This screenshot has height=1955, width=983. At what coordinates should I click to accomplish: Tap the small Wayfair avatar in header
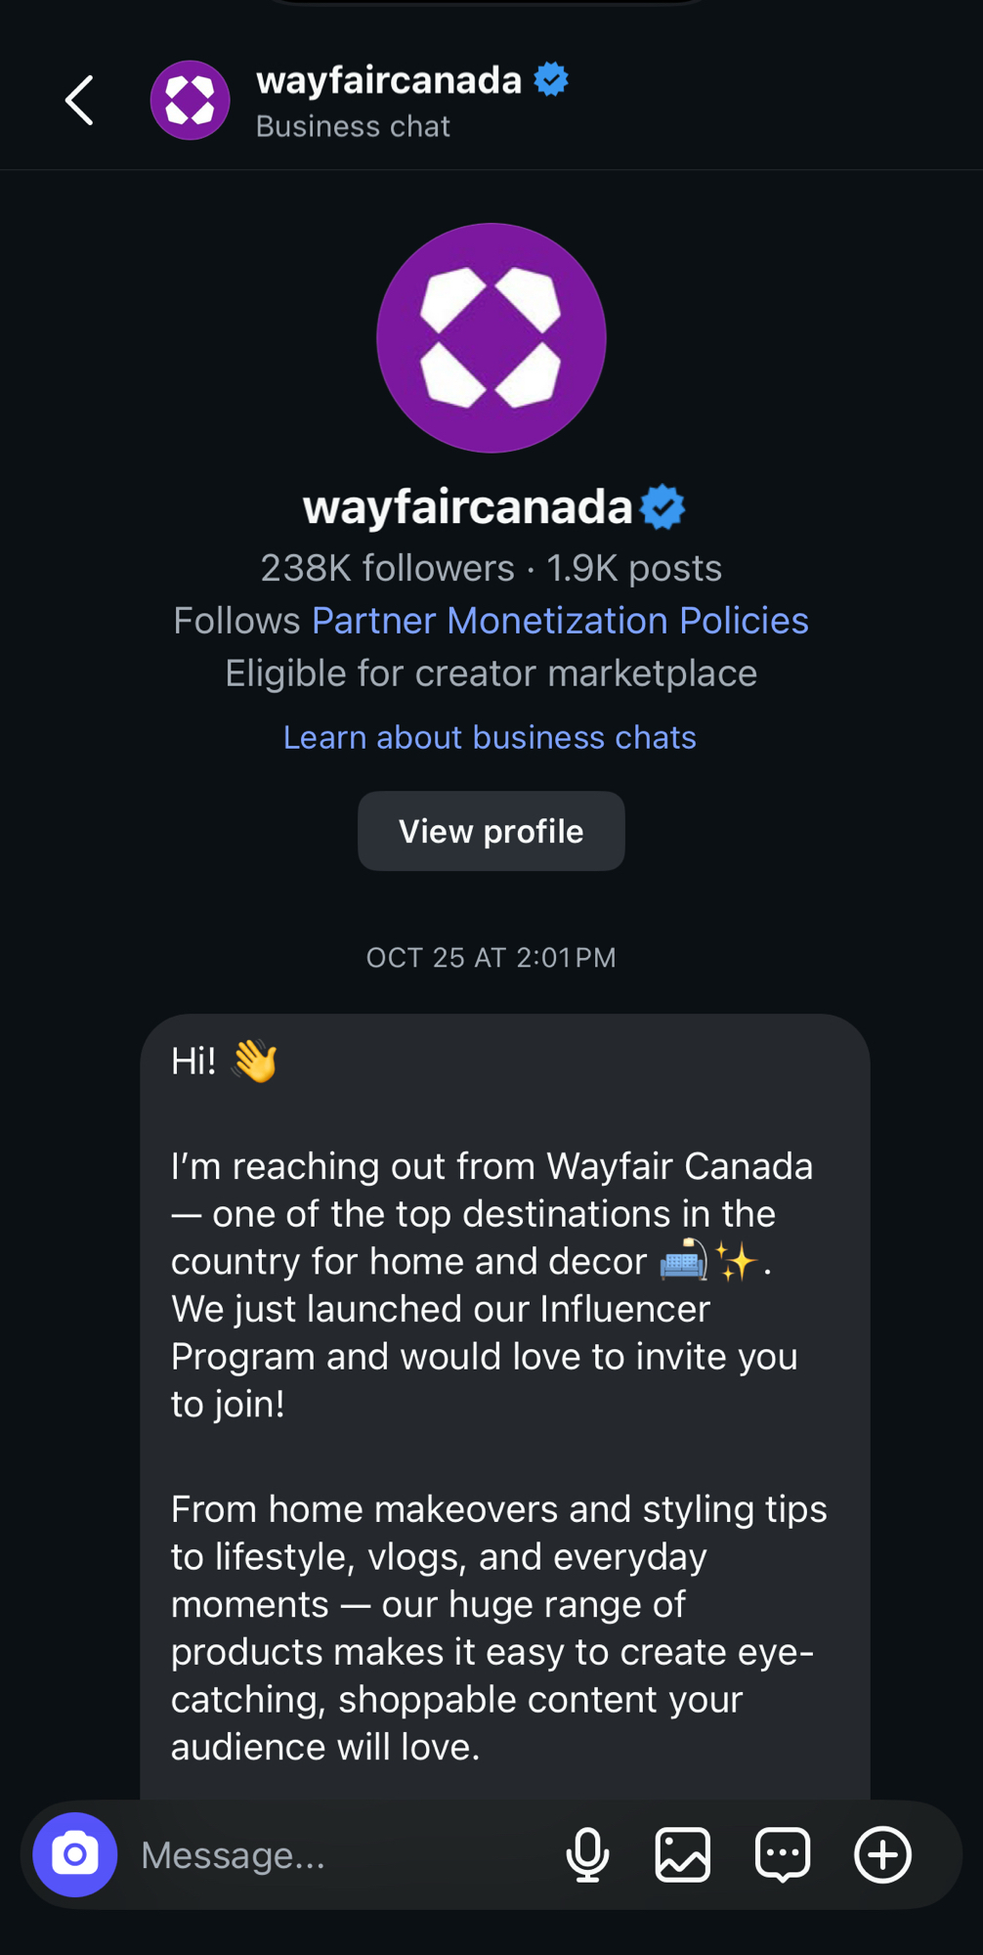190,101
